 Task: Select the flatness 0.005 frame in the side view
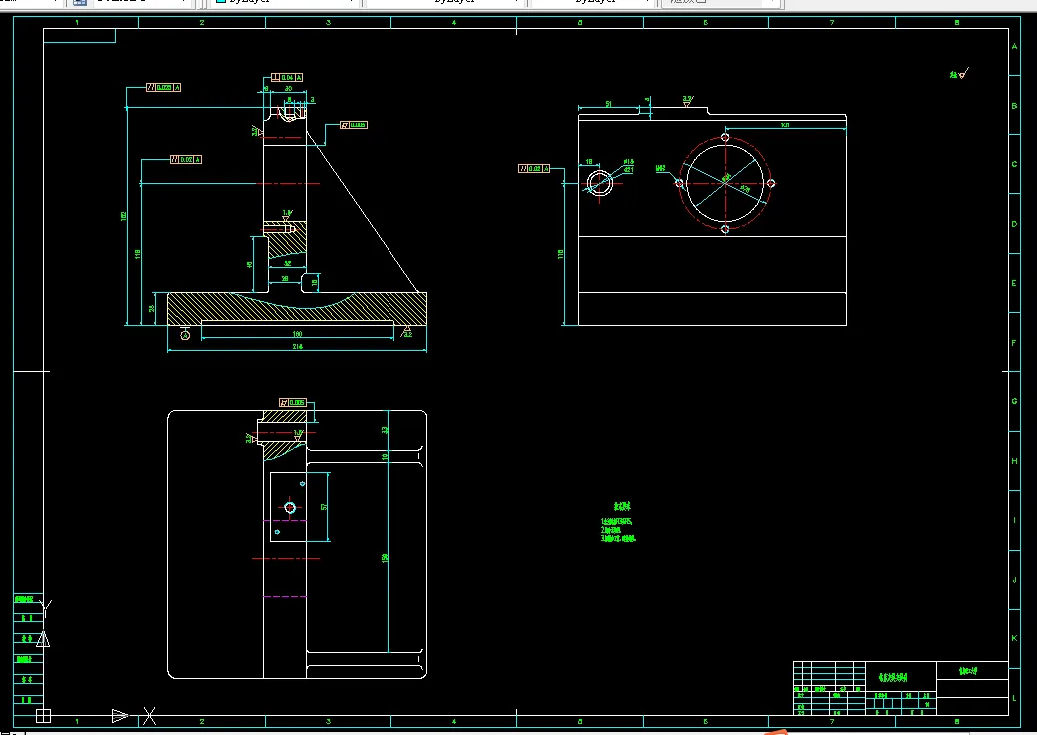pos(354,124)
